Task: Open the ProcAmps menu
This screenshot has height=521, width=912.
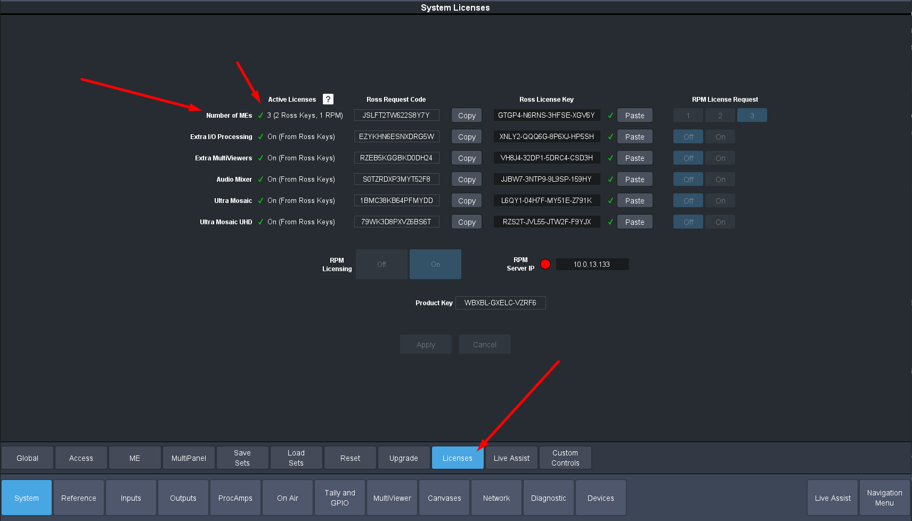Action: 235,498
